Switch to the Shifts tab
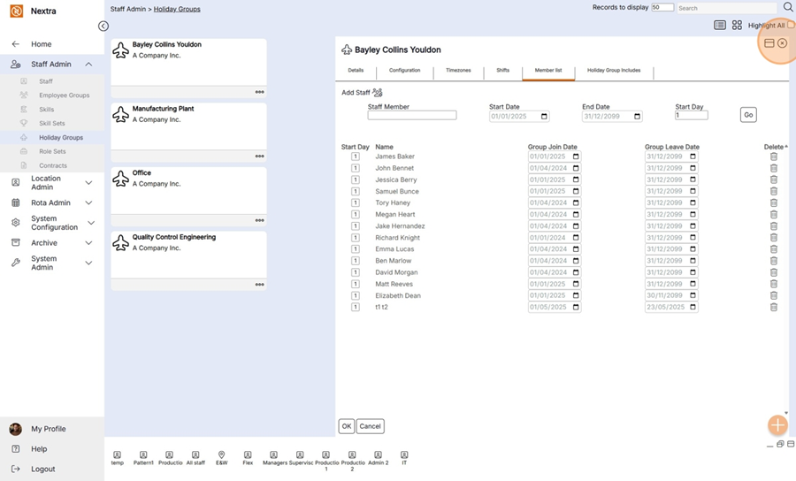796x481 pixels. coord(502,71)
